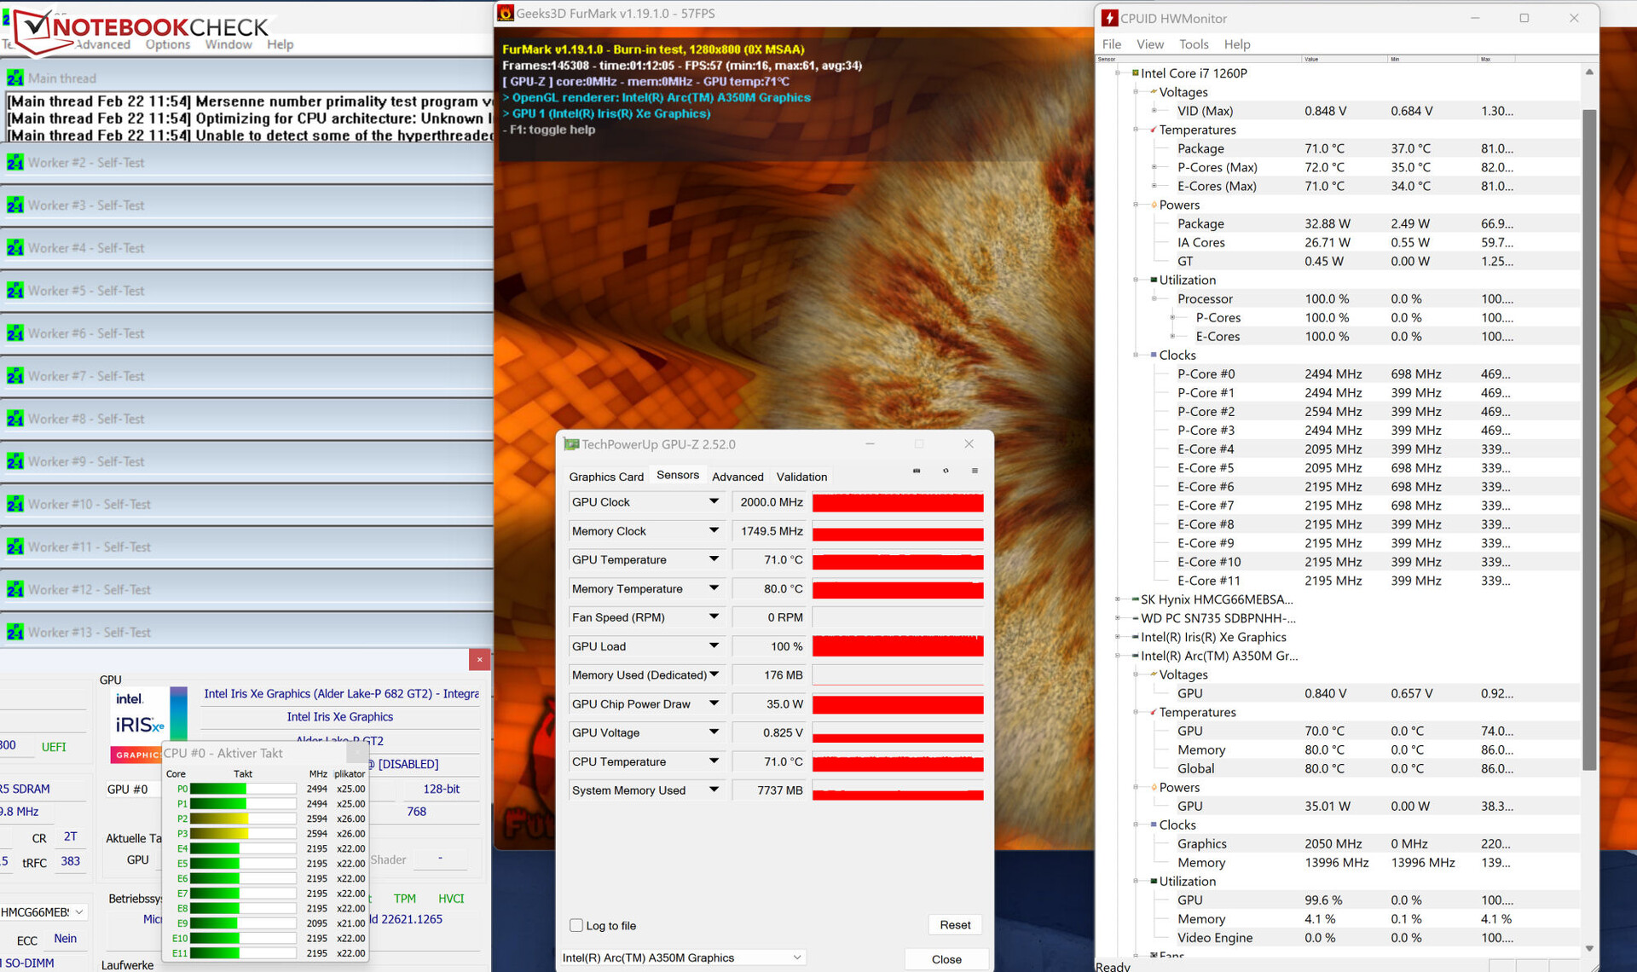Open the GPU Clock sensor dropdown

(714, 502)
